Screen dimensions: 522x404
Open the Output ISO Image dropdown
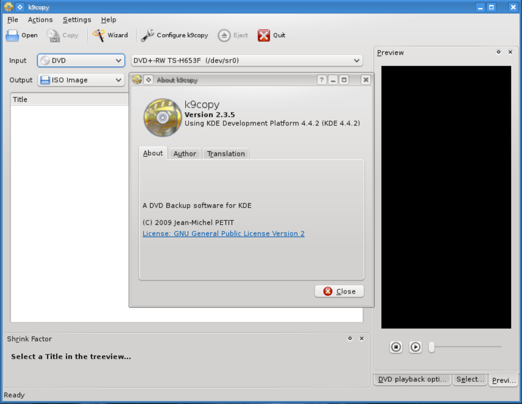(81, 80)
